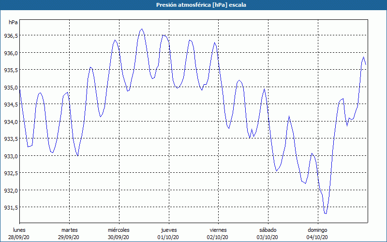
Task: Select the 935,0 axis value
Action: tap(11, 88)
